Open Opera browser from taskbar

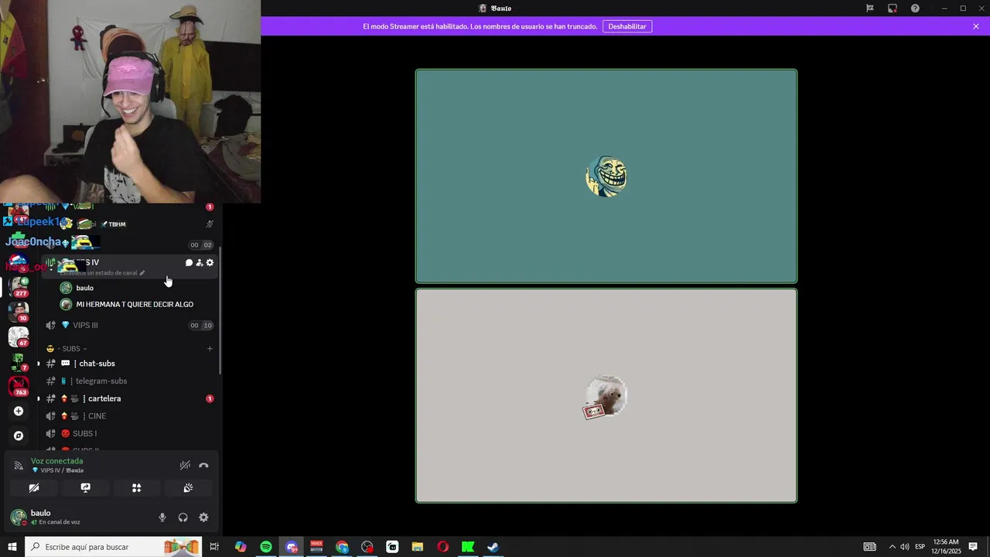point(442,547)
